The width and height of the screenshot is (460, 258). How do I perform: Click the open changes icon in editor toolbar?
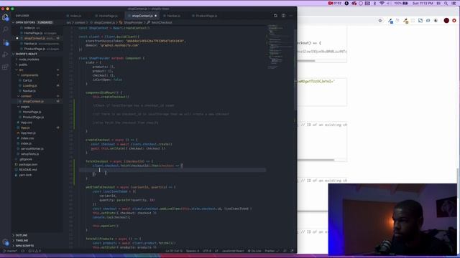pos(275,16)
